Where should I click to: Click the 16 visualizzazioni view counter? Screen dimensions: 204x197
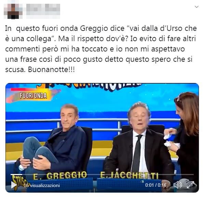click(x=42, y=185)
